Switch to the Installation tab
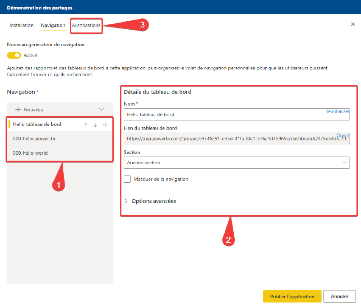This screenshot has height=305, width=361. tap(22, 25)
